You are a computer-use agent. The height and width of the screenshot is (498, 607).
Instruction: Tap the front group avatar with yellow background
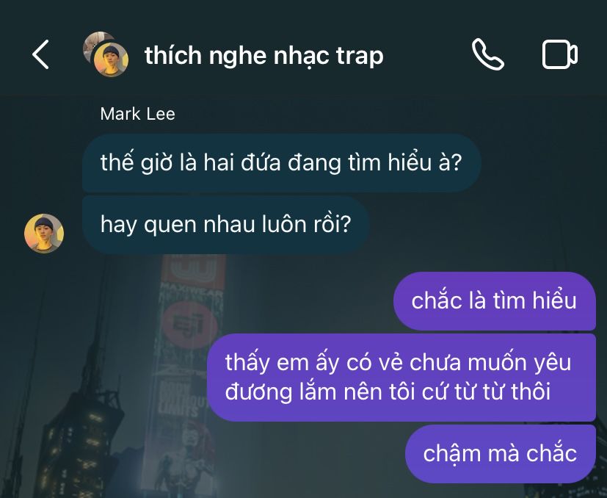tap(111, 59)
